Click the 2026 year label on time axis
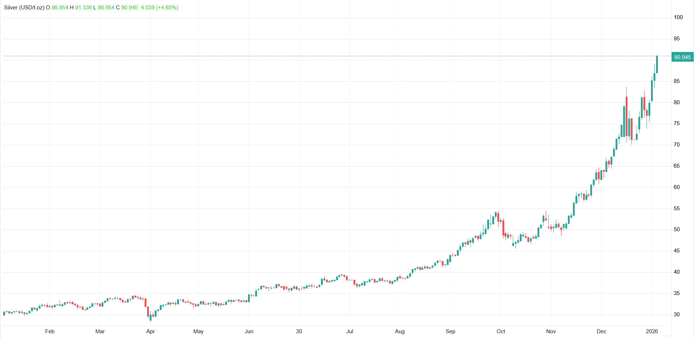The height and width of the screenshot is (339, 694). pyautogui.click(x=652, y=331)
